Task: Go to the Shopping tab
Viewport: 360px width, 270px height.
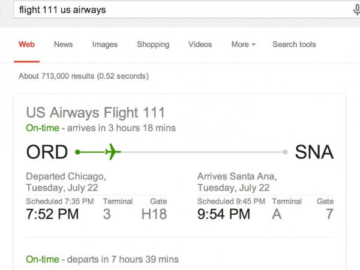Action: [153, 44]
